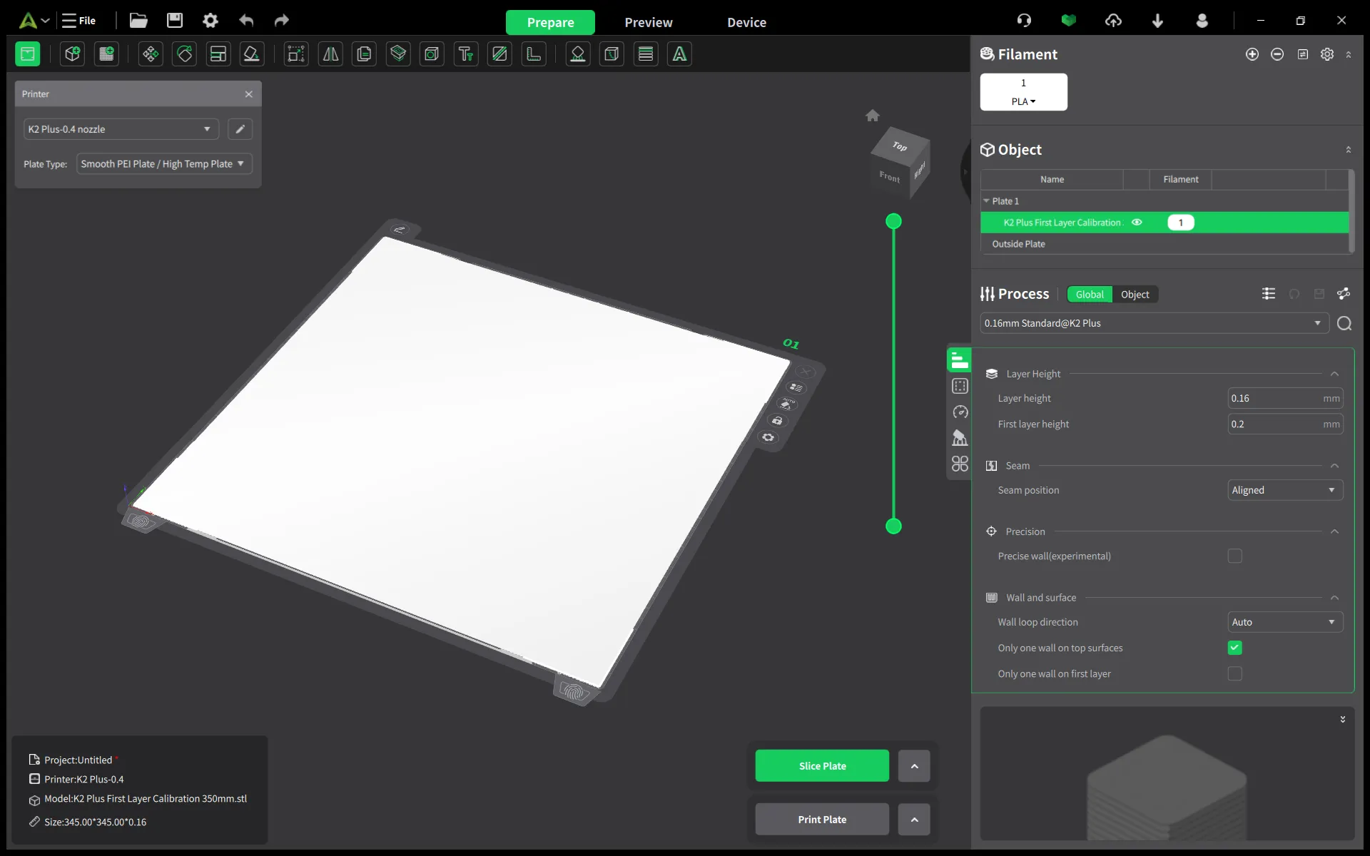Viewport: 1370px width, 856px height.
Task: Switch to the Preview tab
Action: click(649, 22)
